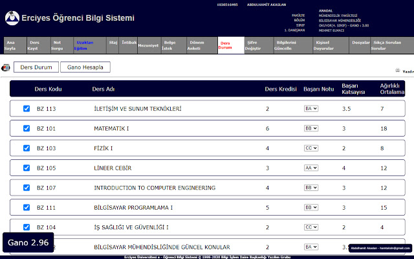Open the Ana Sayfa menu item

point(10,45)
